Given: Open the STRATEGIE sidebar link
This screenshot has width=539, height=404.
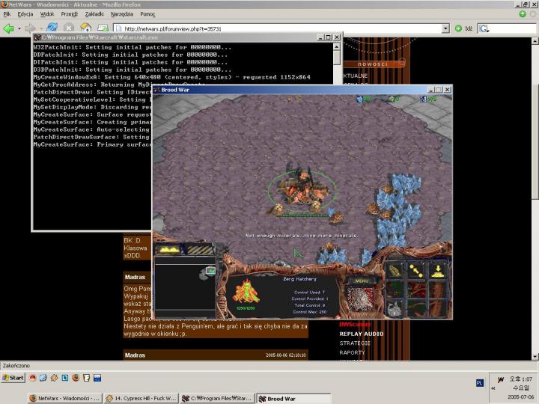Looking at the screenshot, I should 355,343.
